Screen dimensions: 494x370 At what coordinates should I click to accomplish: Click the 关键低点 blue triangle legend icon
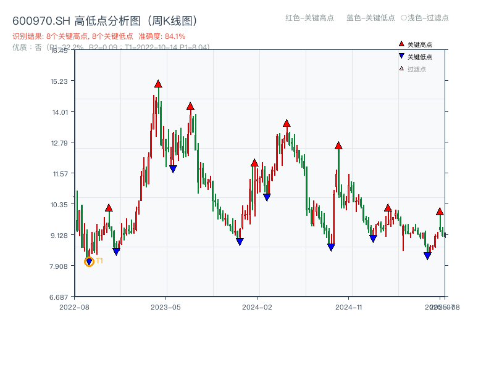coord(400,54)
